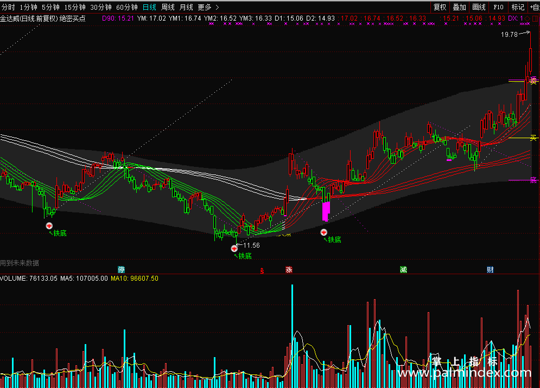Switch to the 周线 weekly chart
Screen dimensions: 540x388
pos(168,7)
